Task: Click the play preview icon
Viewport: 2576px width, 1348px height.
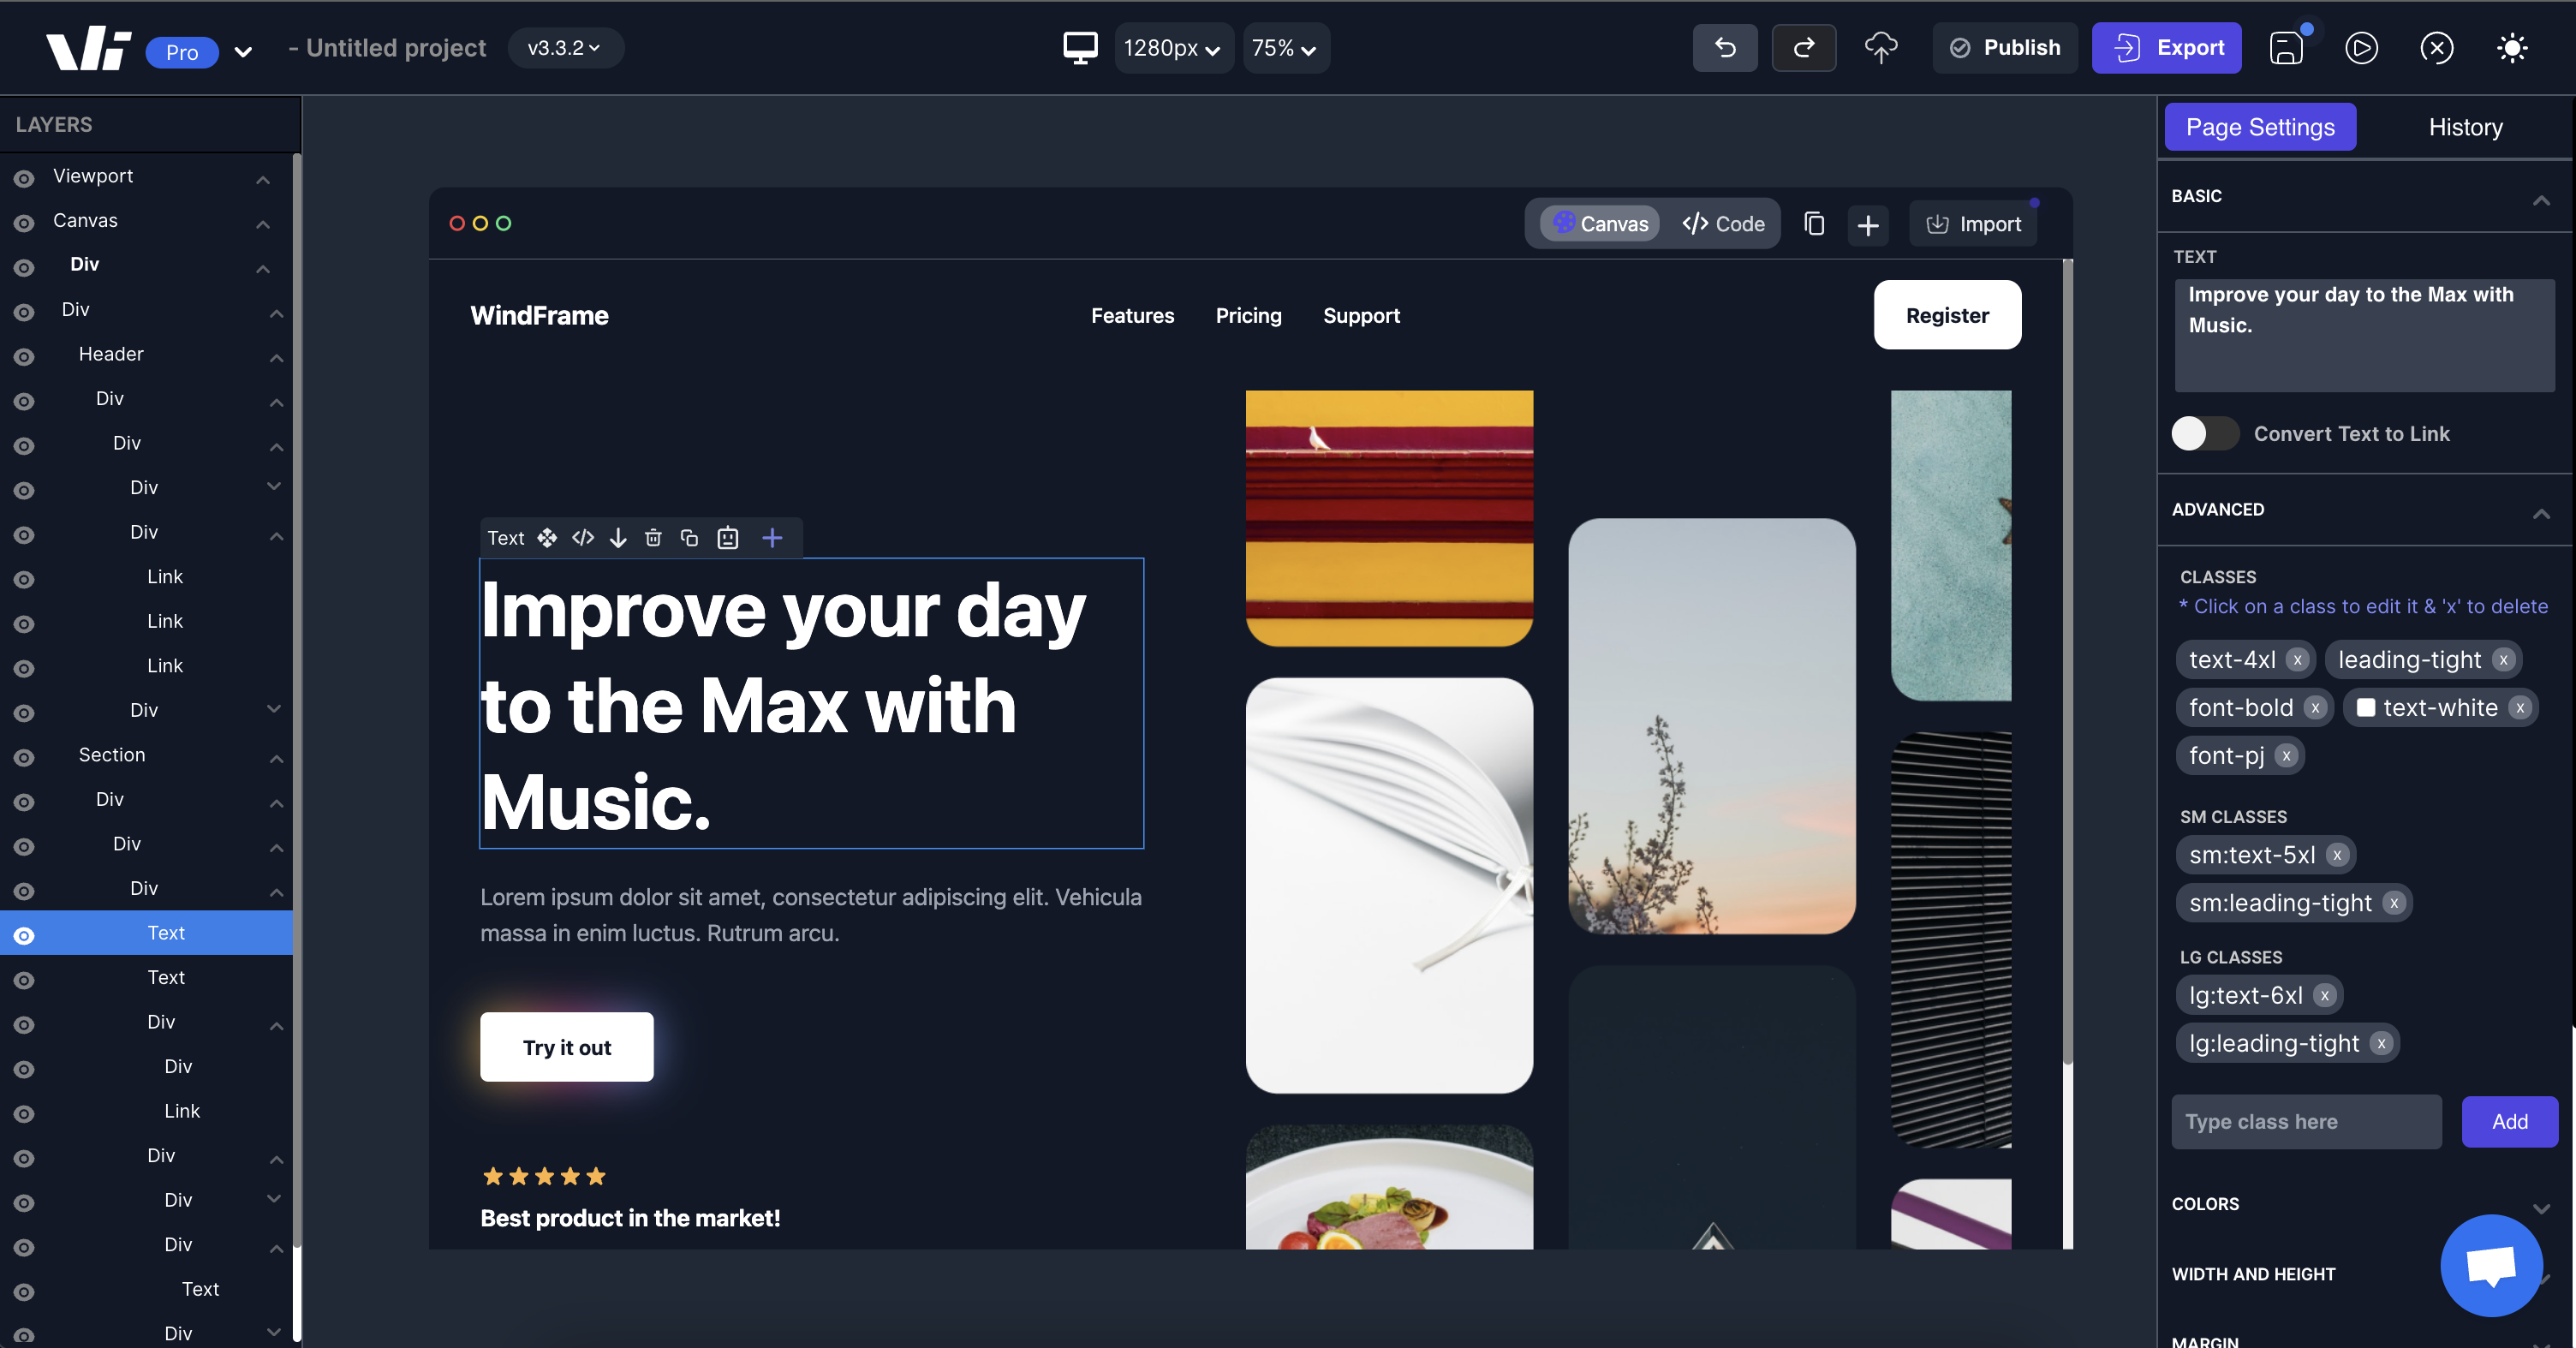Action: click(2361, 48)
